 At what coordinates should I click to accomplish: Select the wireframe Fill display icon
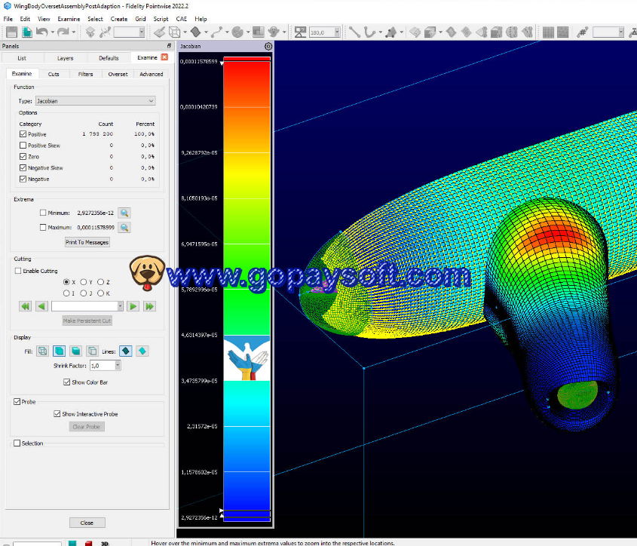(42, 351)
